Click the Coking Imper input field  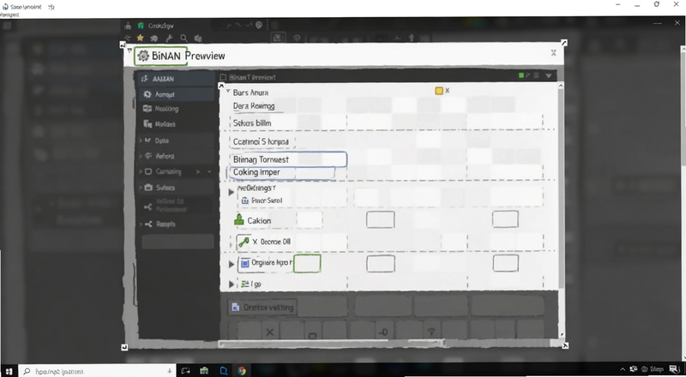[281, 172]
